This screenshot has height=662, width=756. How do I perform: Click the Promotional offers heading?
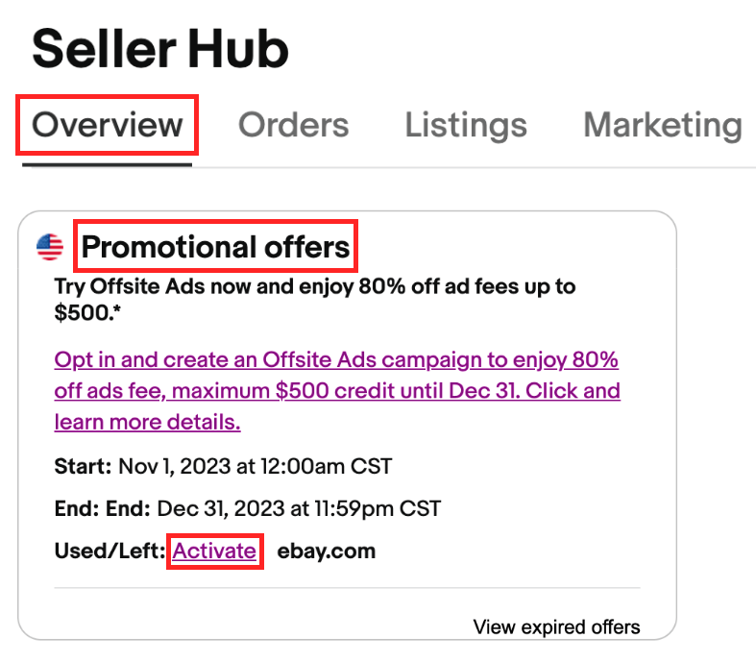coord(215,247)
